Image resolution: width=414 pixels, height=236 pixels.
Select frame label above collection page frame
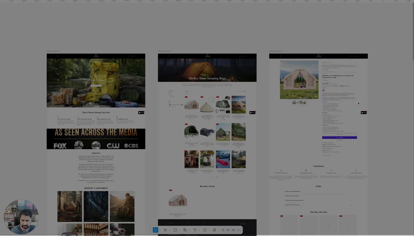point(164,51)
